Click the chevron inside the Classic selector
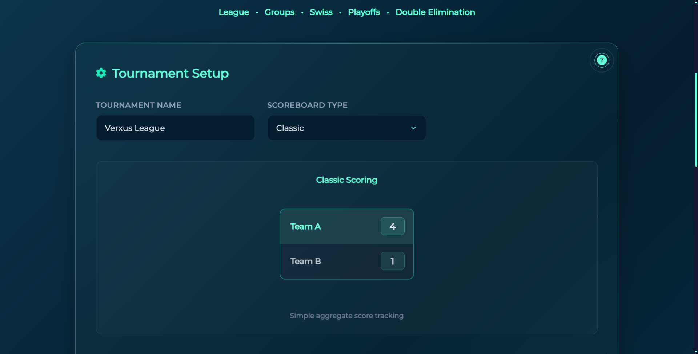Viewport: 698px width, 354px height. (413, 128)
